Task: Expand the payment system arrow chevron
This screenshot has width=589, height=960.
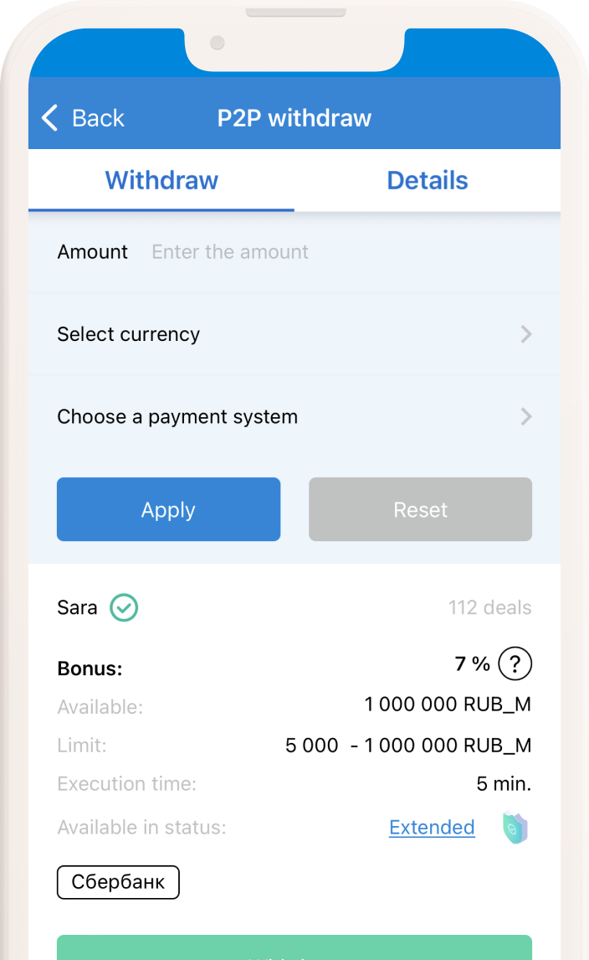Action: [525, 416]
